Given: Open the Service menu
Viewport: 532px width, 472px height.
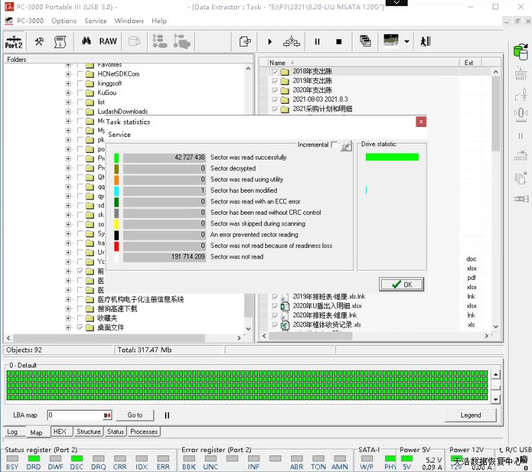Looking at the screenshot, I should [x=95, y=21].
